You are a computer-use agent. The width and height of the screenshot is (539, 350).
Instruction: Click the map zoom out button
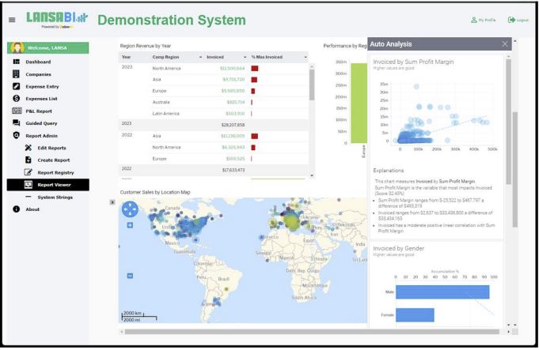(130, 277)
